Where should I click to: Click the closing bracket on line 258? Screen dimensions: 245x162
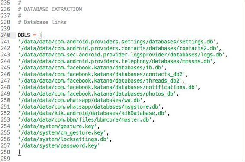[x=19, y=152]
